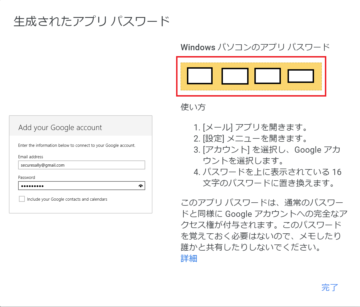Click step 4 text about 16 文字のパスワード
The width and height of the screenshot is (360, 307).
[272, 178]
